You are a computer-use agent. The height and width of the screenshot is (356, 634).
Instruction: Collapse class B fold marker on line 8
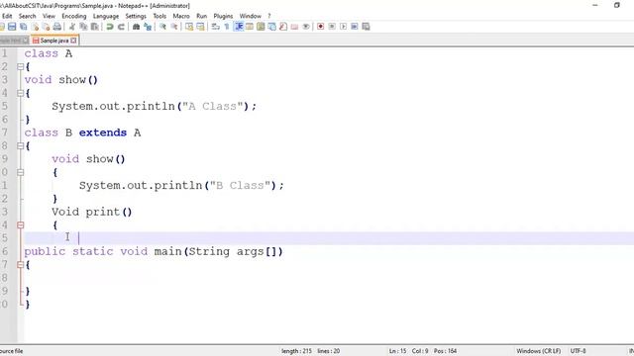(x=20, y=146)
